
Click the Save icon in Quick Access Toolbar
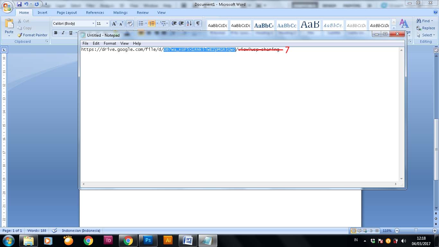[x=19, y=4]
